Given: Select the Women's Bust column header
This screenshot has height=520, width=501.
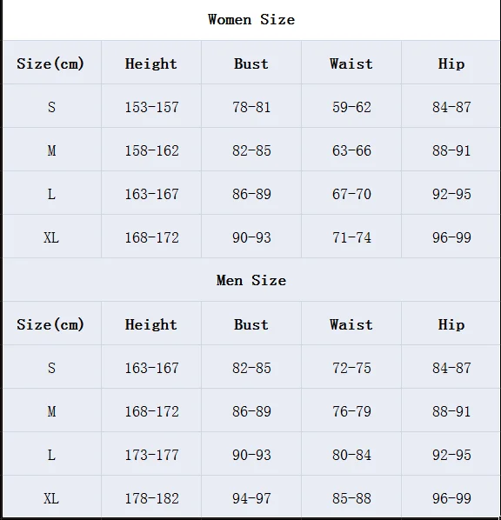Looking at the screenshot, I should pos(251,63).
